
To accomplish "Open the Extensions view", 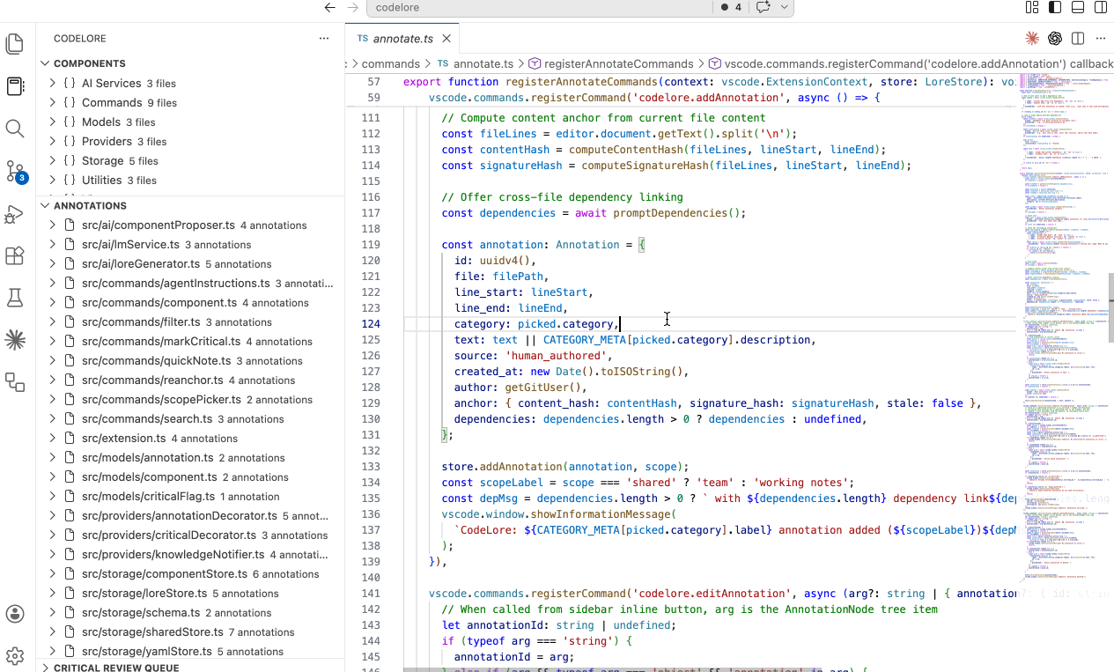I will [15, 255].
